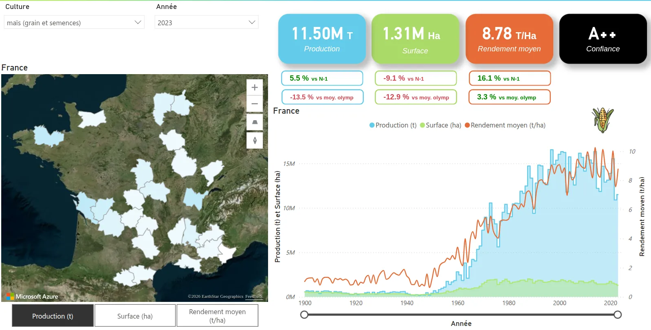Zoom in on the map
Screen dimensions: 651x330
(x=255, y=87)
